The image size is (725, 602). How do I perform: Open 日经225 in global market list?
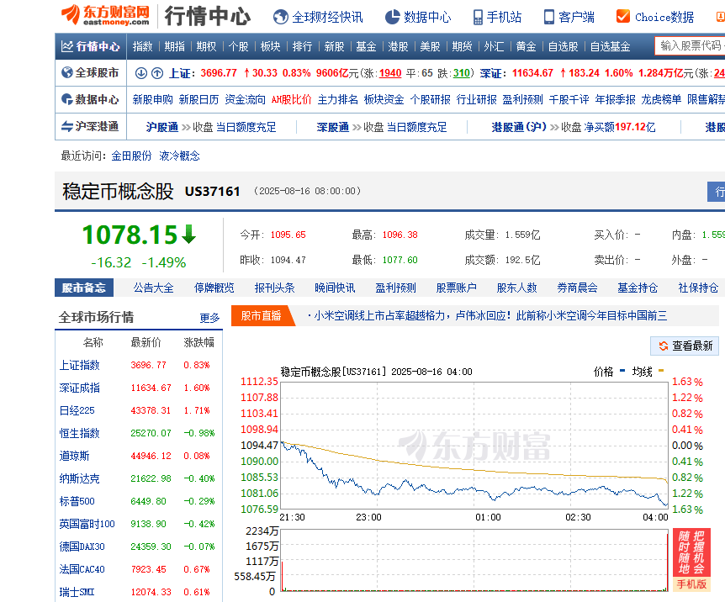tap(77, 410)
